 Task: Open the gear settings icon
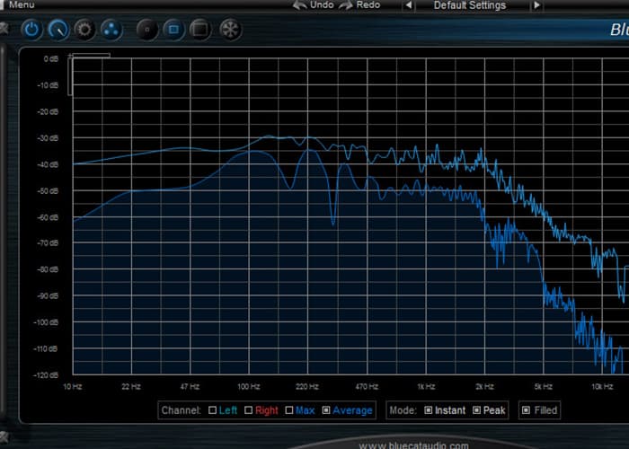click(x=84, y=30)
